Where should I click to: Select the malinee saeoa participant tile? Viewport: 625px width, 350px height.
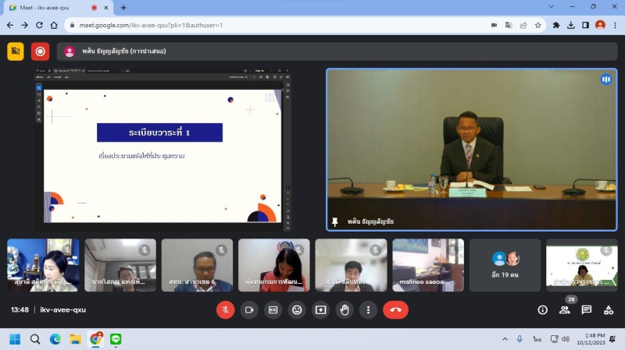(427, 265)
